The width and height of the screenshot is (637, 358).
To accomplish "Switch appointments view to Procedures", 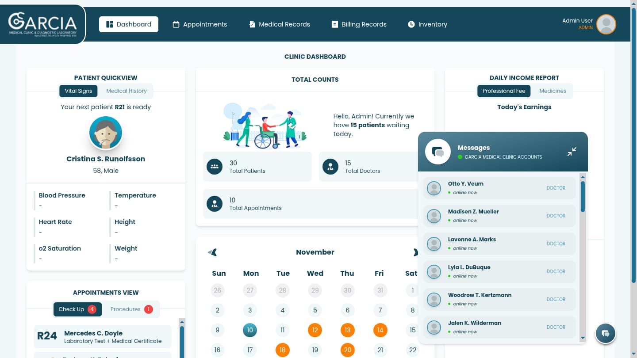I will [x=131, y=309].
